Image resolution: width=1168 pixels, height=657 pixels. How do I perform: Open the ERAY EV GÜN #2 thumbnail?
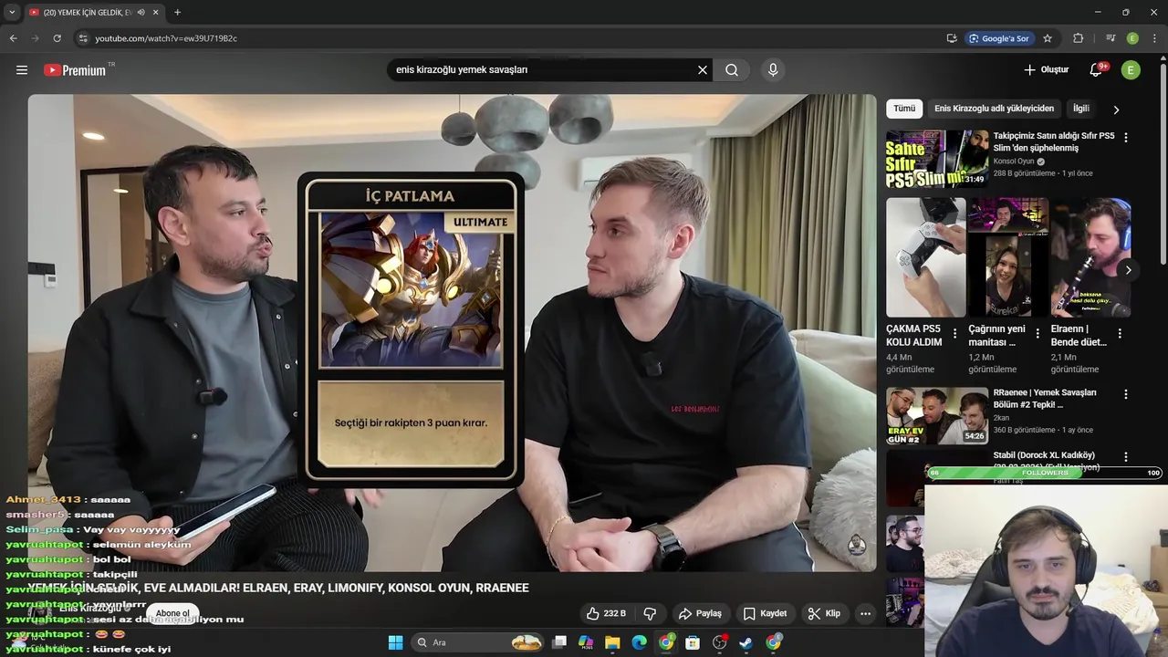pos(937,416)
